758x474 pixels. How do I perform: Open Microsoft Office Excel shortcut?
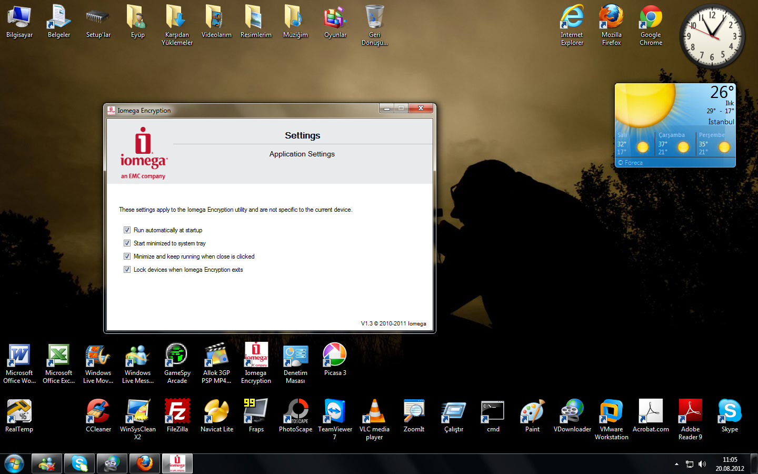point(59,363)
